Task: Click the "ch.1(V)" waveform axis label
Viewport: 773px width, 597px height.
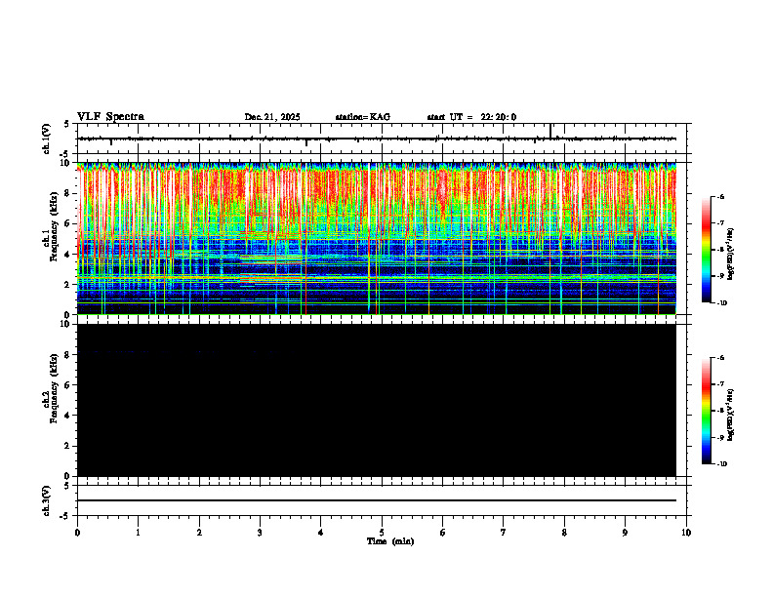Action: (47, 139)
